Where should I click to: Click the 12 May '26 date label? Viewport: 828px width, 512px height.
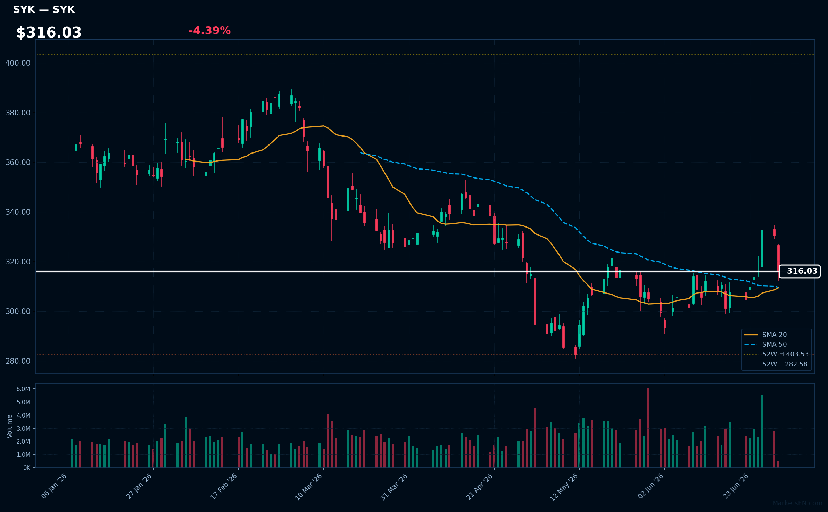click(x=564, y=487)
